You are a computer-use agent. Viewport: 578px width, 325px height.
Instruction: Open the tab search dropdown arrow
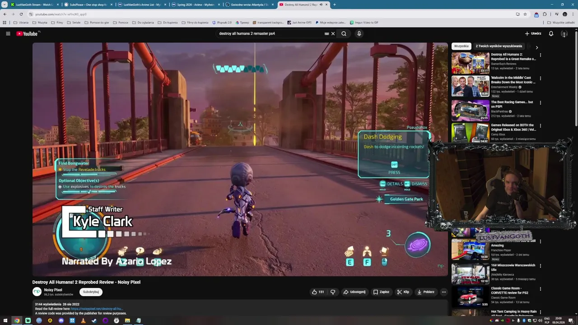4,5
